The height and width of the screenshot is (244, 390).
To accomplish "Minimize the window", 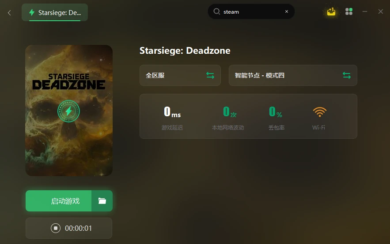I will [365, 11].
